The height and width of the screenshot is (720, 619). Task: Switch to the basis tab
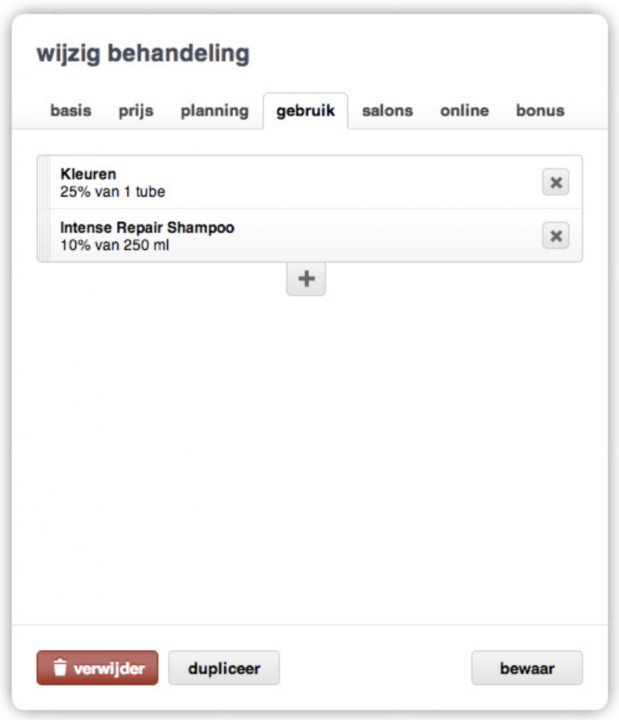[x=70, y=110]
